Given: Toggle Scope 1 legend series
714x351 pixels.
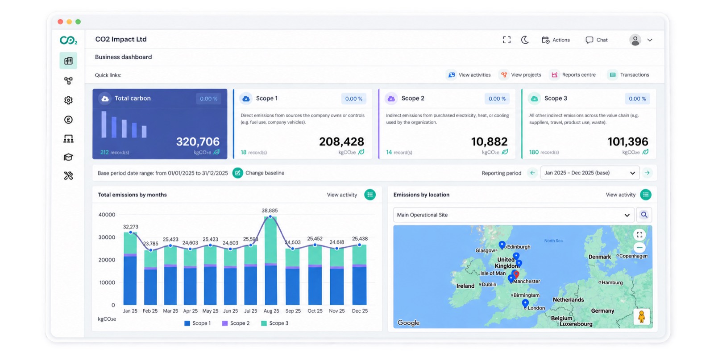Looking at the screenshot, I should click(197, 323).
